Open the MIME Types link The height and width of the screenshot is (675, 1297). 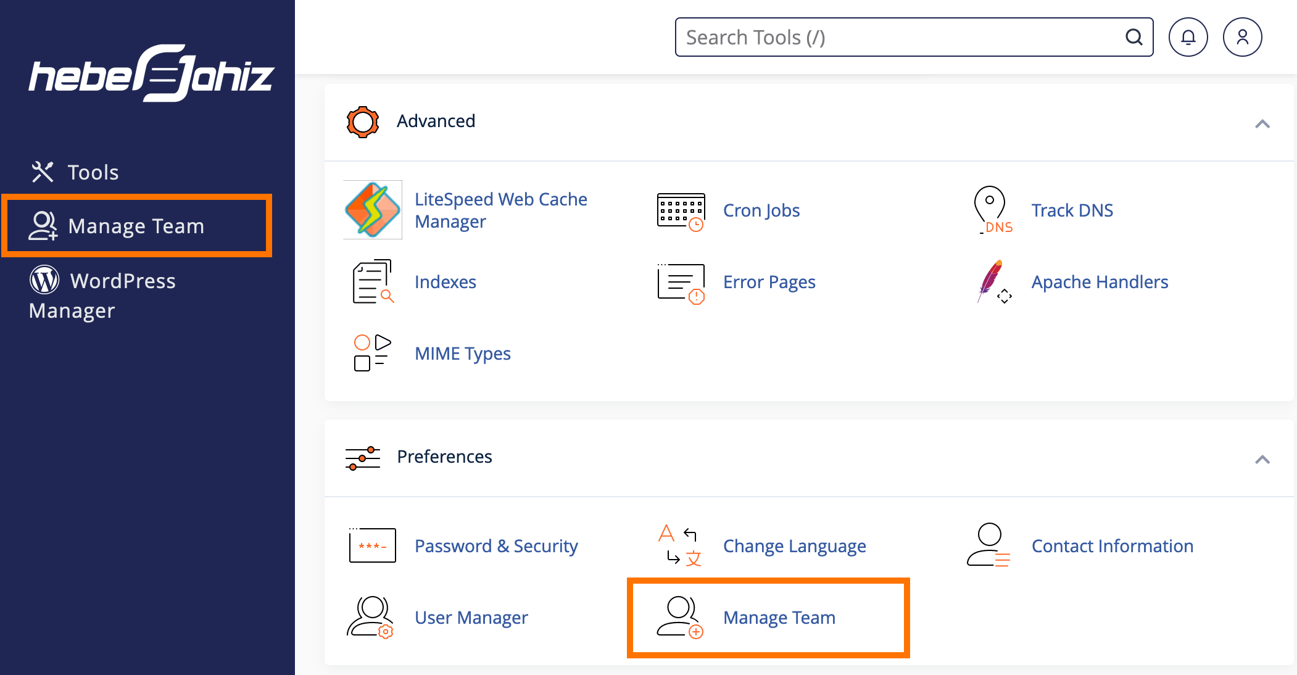point(463,354)
